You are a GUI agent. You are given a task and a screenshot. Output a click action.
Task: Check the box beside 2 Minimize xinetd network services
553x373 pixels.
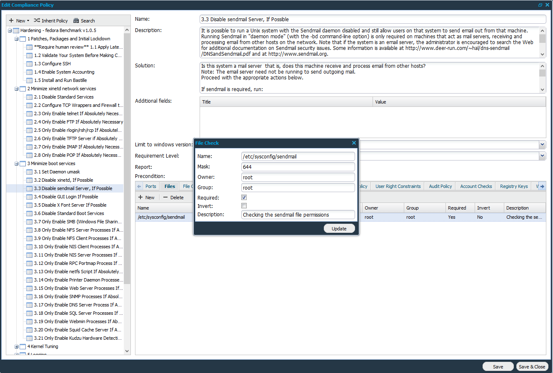pos(23,89)
